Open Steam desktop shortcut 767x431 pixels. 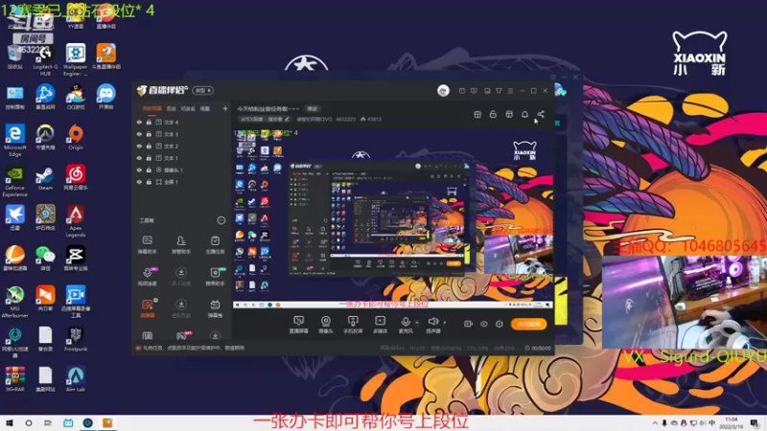[45, 178]
